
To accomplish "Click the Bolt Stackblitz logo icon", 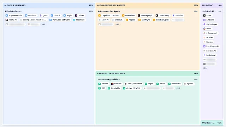I will (x=126, y=84).
